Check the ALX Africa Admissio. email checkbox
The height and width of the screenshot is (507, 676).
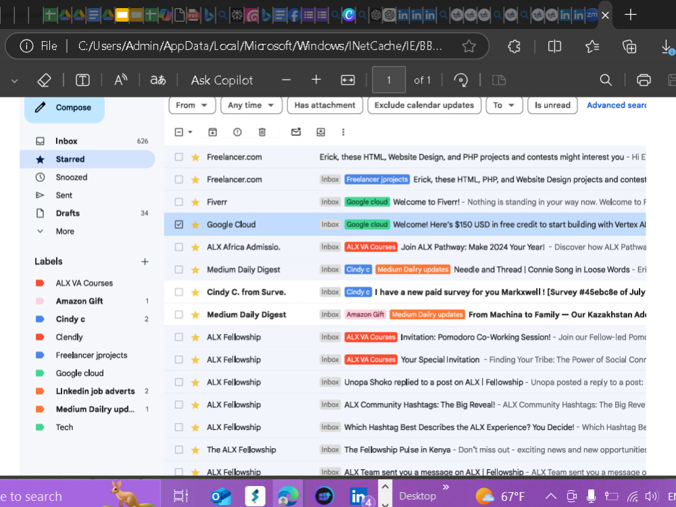click(179, 247)
